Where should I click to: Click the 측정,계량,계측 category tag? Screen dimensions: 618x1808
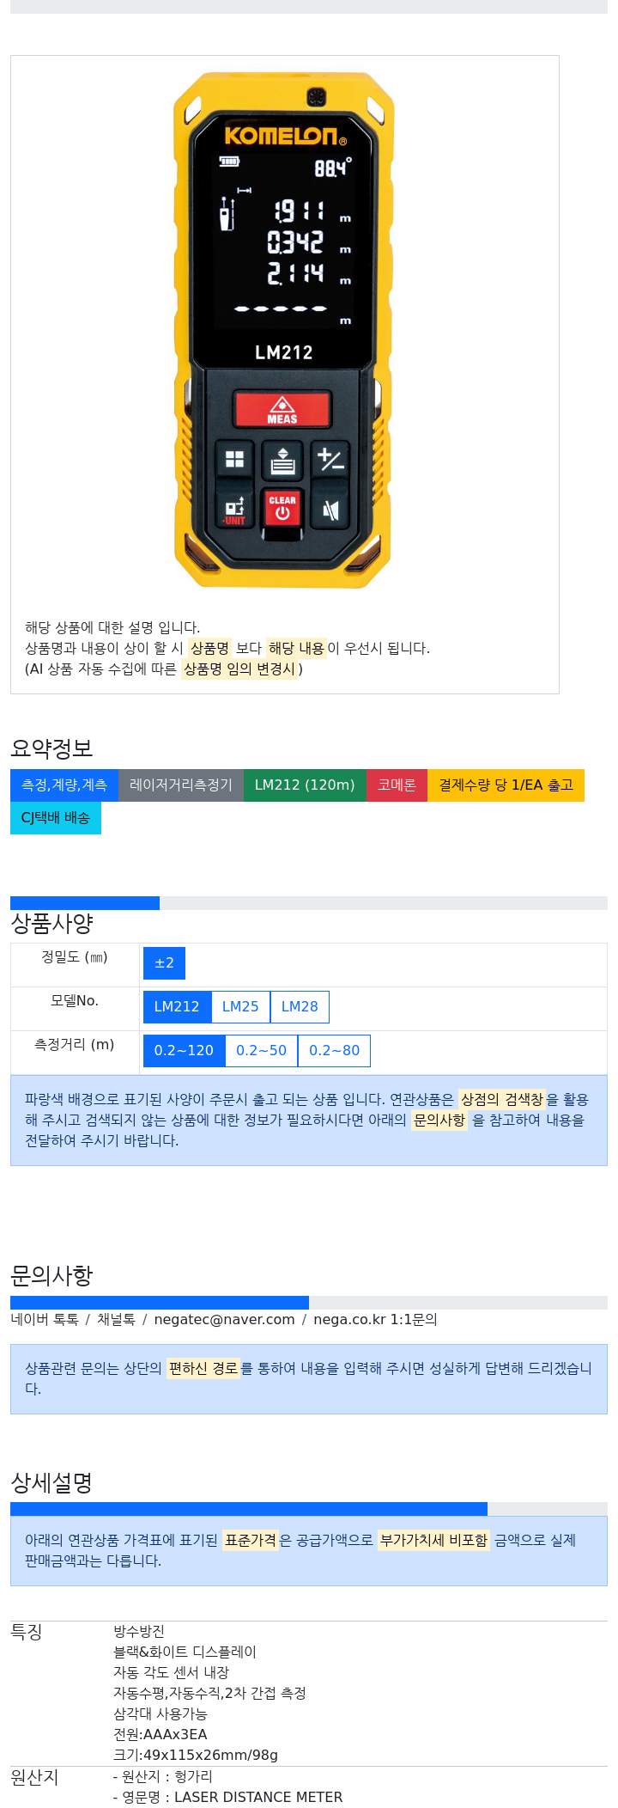coord(64,785)
